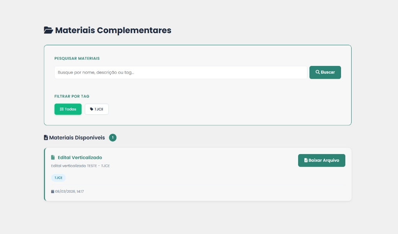Screen dimensions: 398x234
Task: Select the Todas filter to show all materials
Action: (68, 109)
